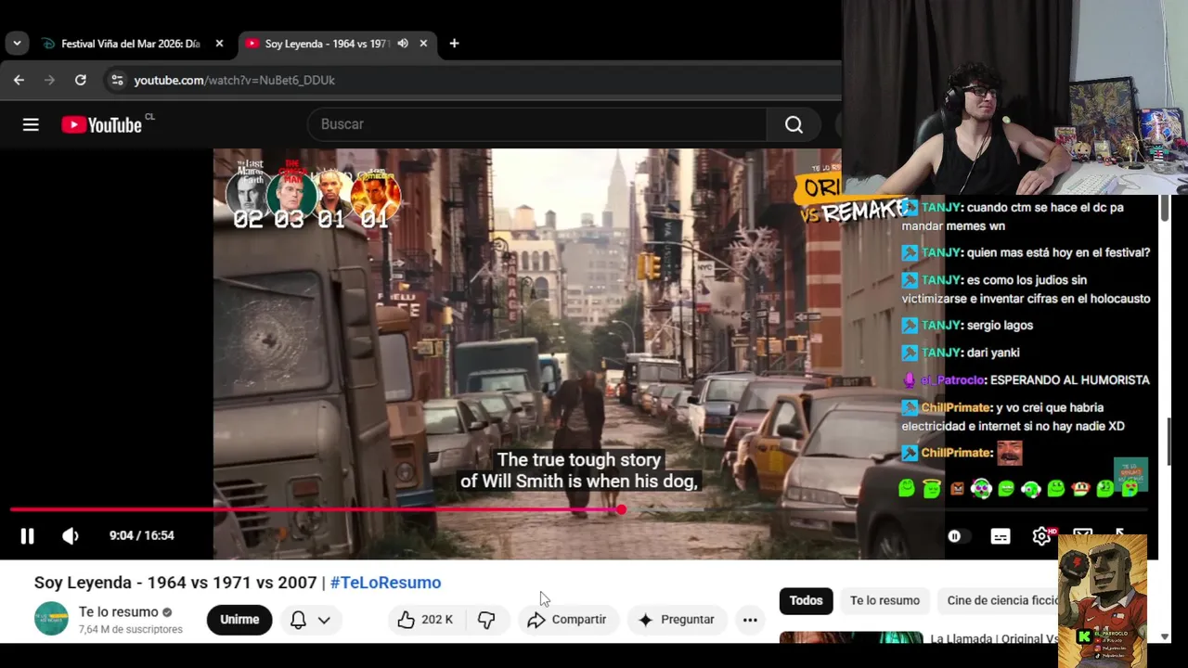Open notification bell options dropdown
The height and width of the screenshot is (668, 1188).
[x=310, y=620]
